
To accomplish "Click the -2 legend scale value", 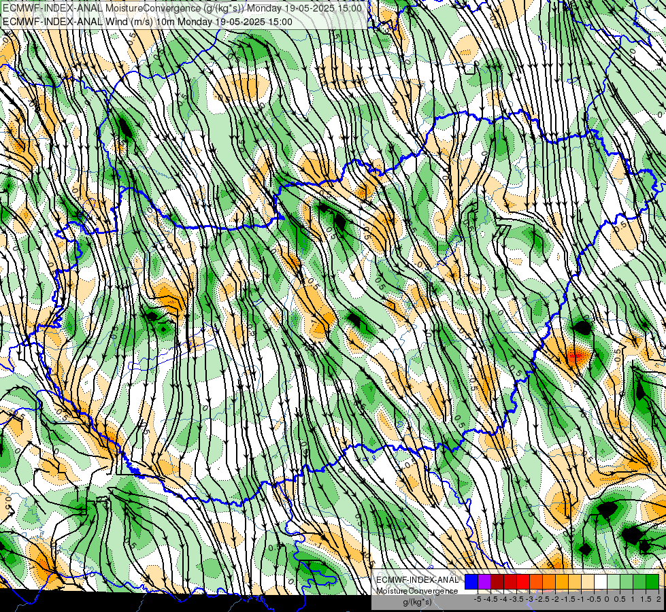I will tap(555, 599).
